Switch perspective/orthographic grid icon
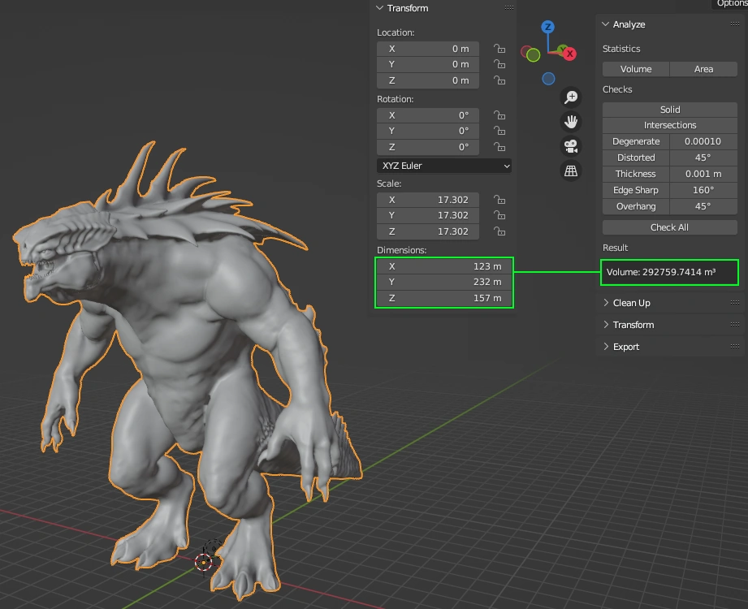 click(570, 171)
